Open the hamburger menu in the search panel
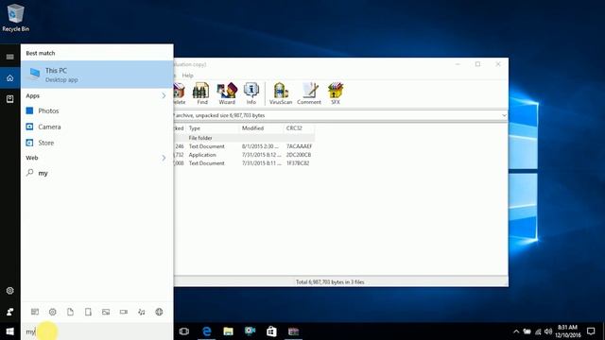 click(x=10, y=57)
